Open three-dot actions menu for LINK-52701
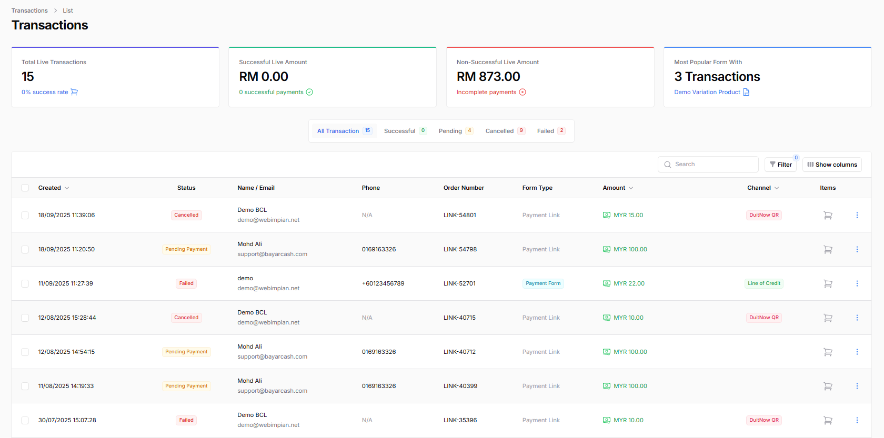Screen dimensions: 884x438 click(857, 283)
